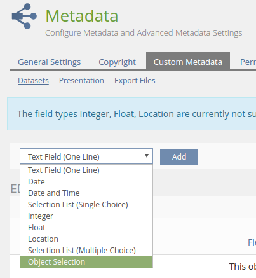This screenshot has height=278, width=256.
Task: Switch to the General Settings tab
Action: click(50, 62)
